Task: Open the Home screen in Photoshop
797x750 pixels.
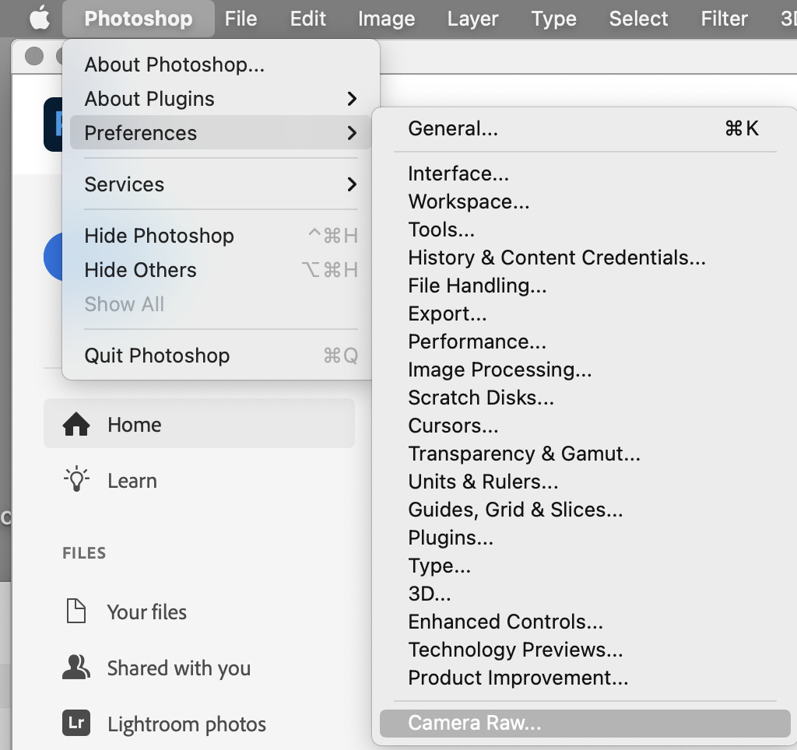Action: click(x=134, y=425)
